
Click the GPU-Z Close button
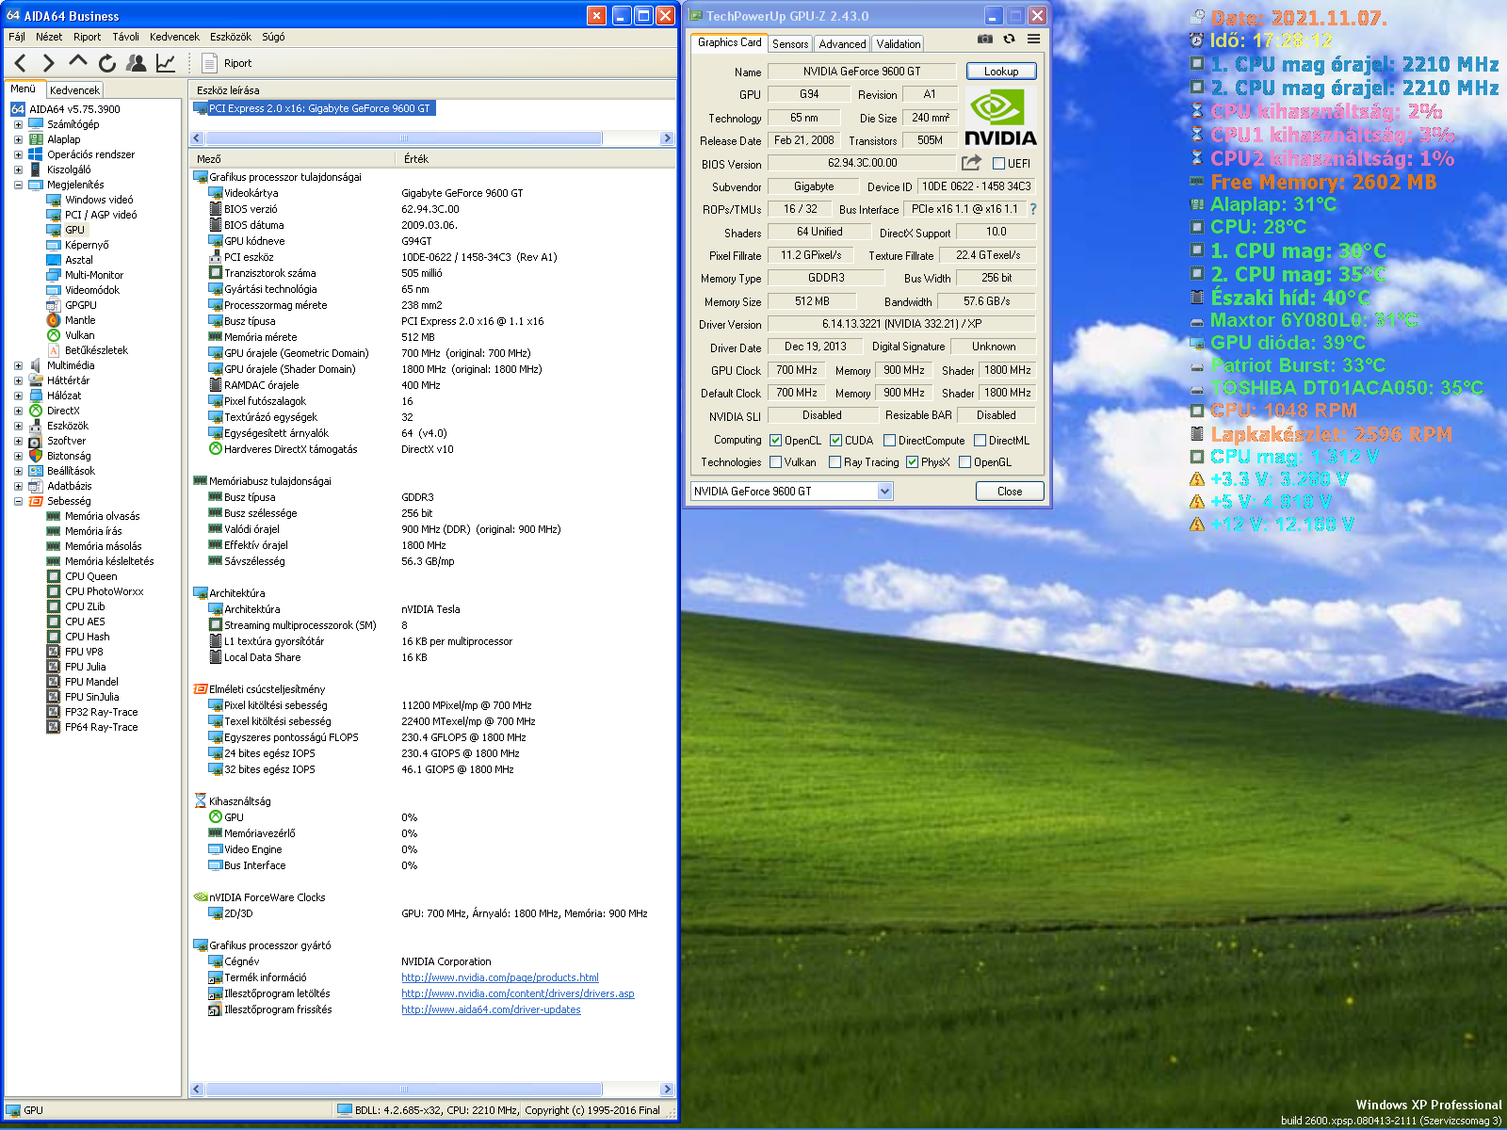pyautogui.click(x=1010, y=492)
